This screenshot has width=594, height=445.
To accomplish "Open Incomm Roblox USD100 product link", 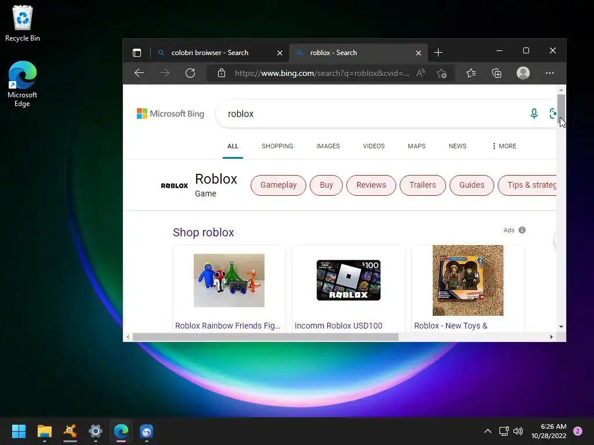I will [x=338, y=326].
